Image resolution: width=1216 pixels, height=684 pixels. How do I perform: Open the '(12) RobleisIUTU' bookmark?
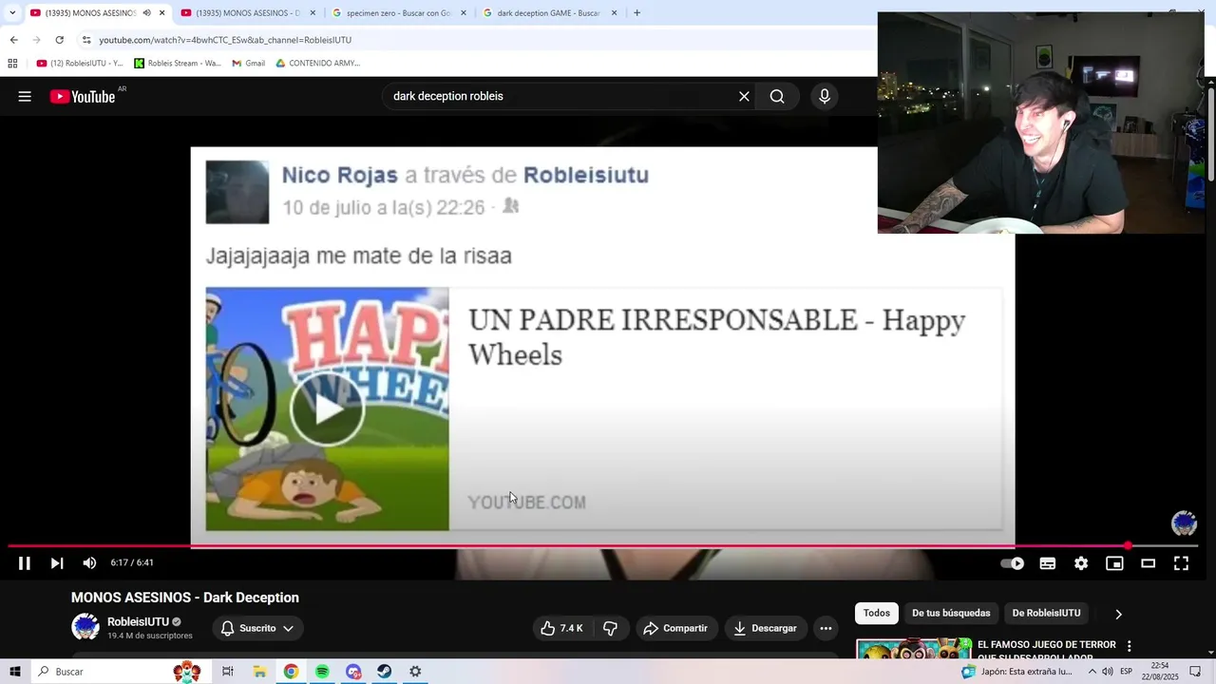click(x=80, y=64)
